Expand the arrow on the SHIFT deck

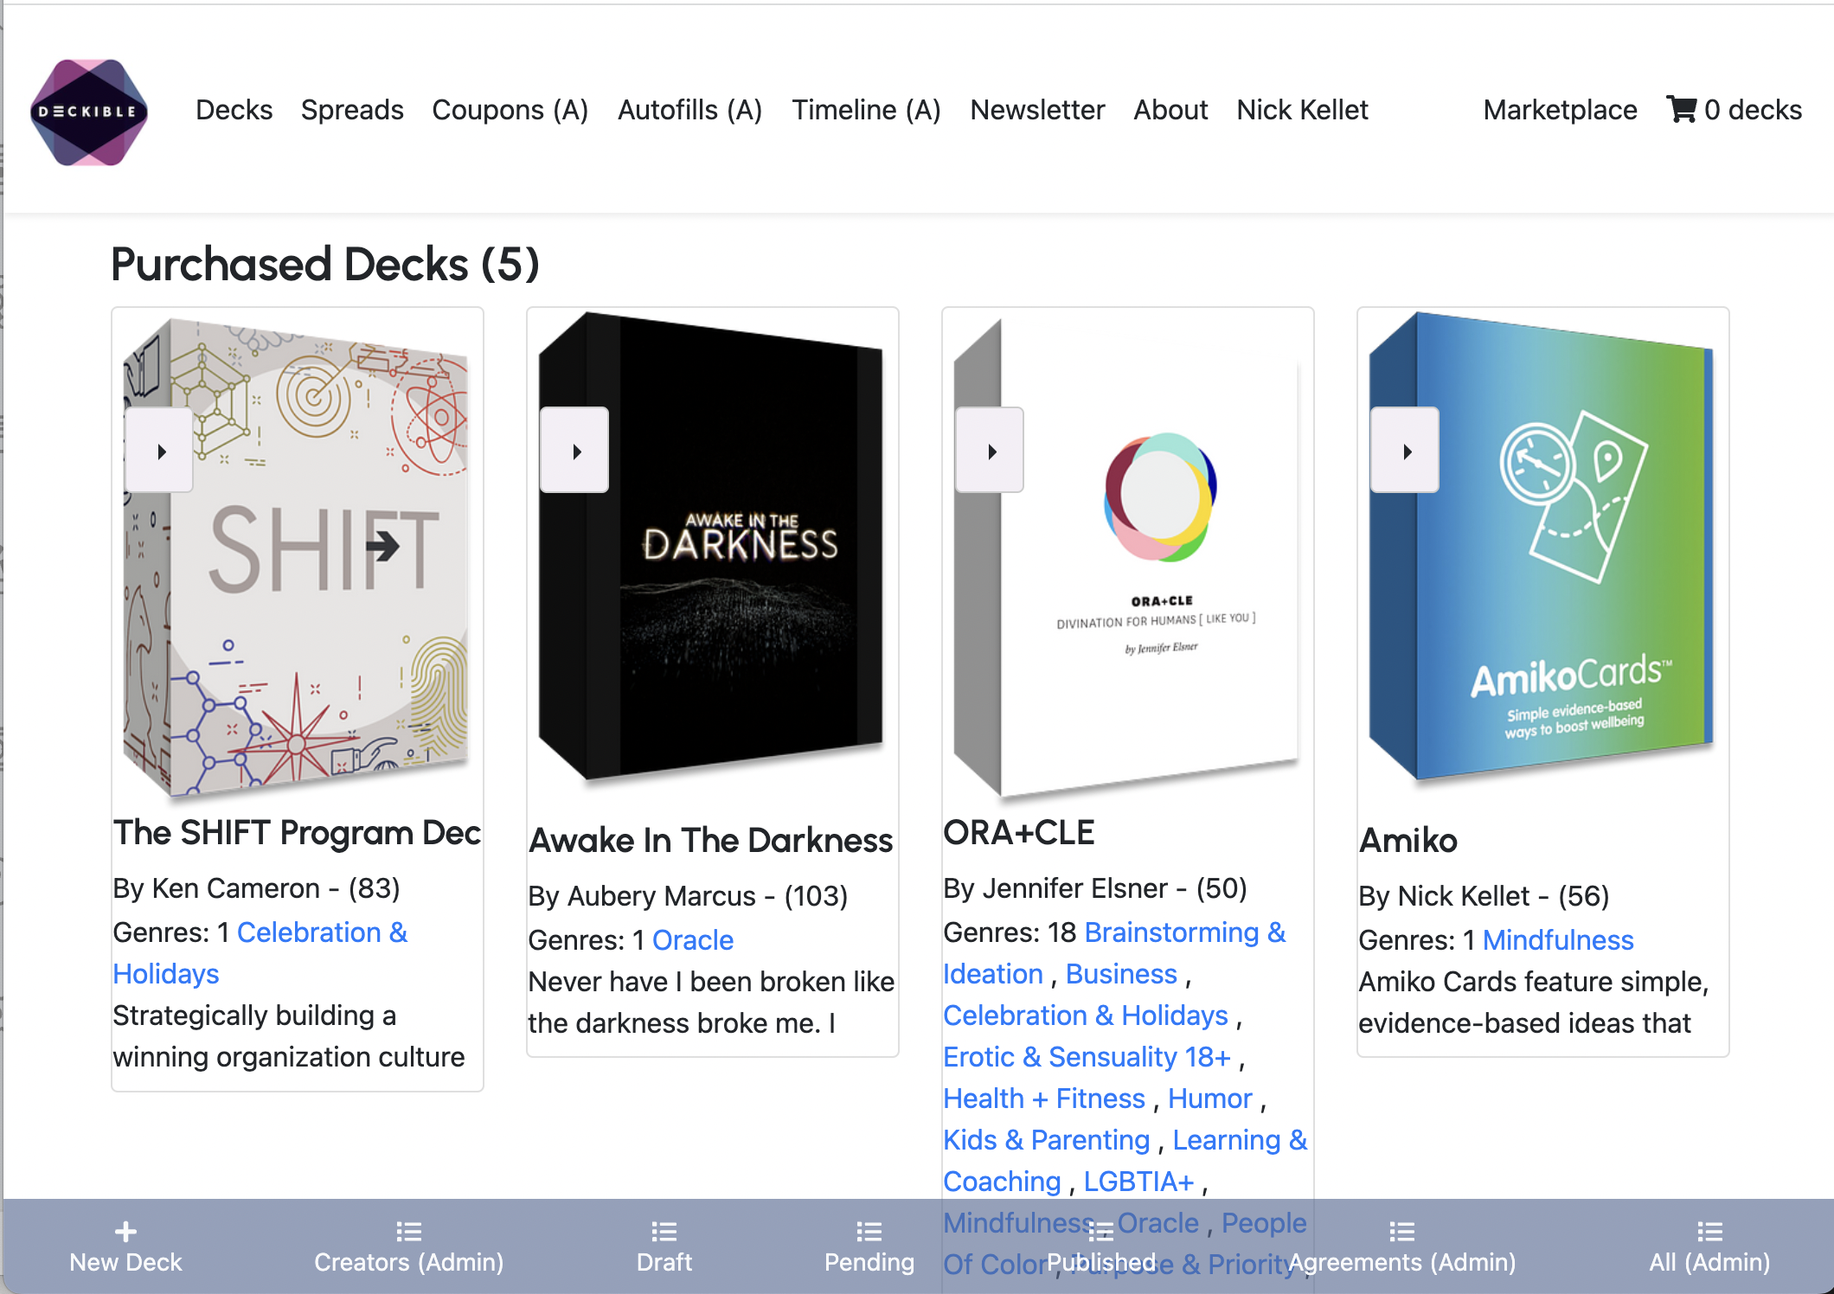point(160,451)
